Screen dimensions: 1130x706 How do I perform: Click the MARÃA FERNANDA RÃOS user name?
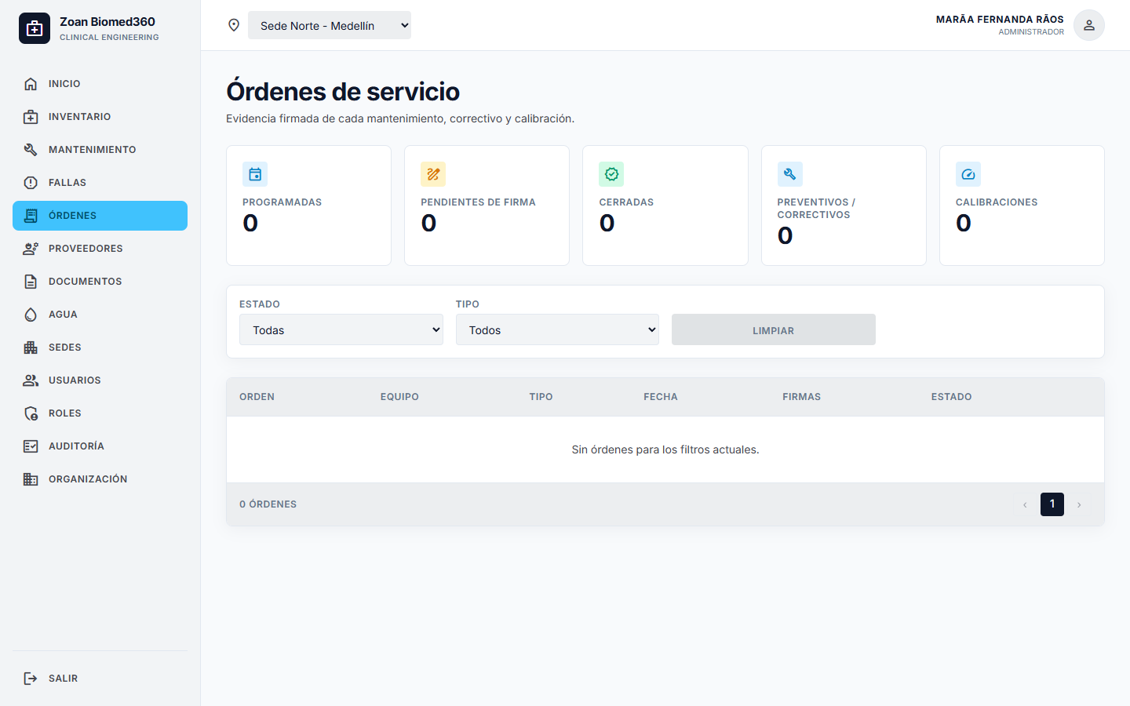(1000, 20)
